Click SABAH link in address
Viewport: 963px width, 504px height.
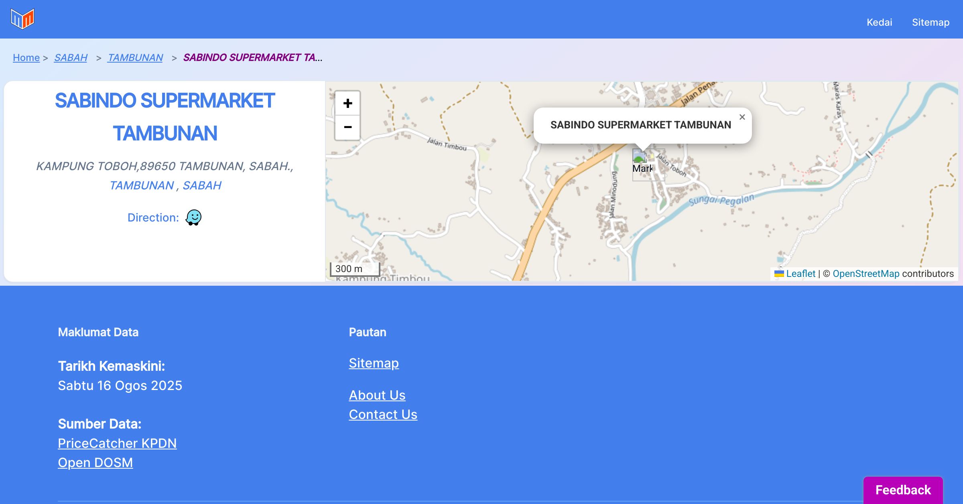[x=202, y=185]
